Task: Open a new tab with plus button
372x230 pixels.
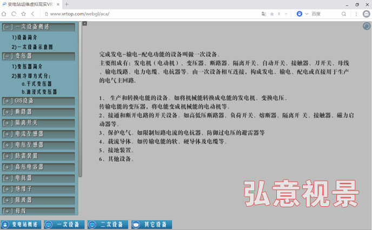Action: [67, 4]
